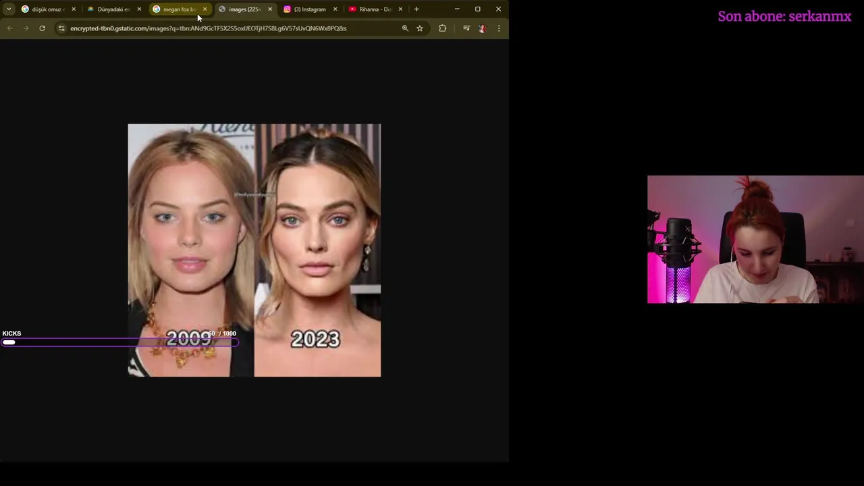The width and height of the screenshot is (864, 486).
Task: Go forward to the next page
Action: [x=26, y=28]
